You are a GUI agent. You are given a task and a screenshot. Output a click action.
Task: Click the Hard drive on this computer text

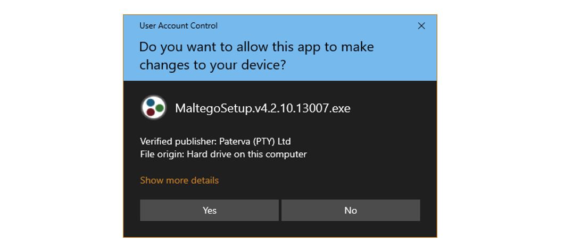(x=247, y=154)
